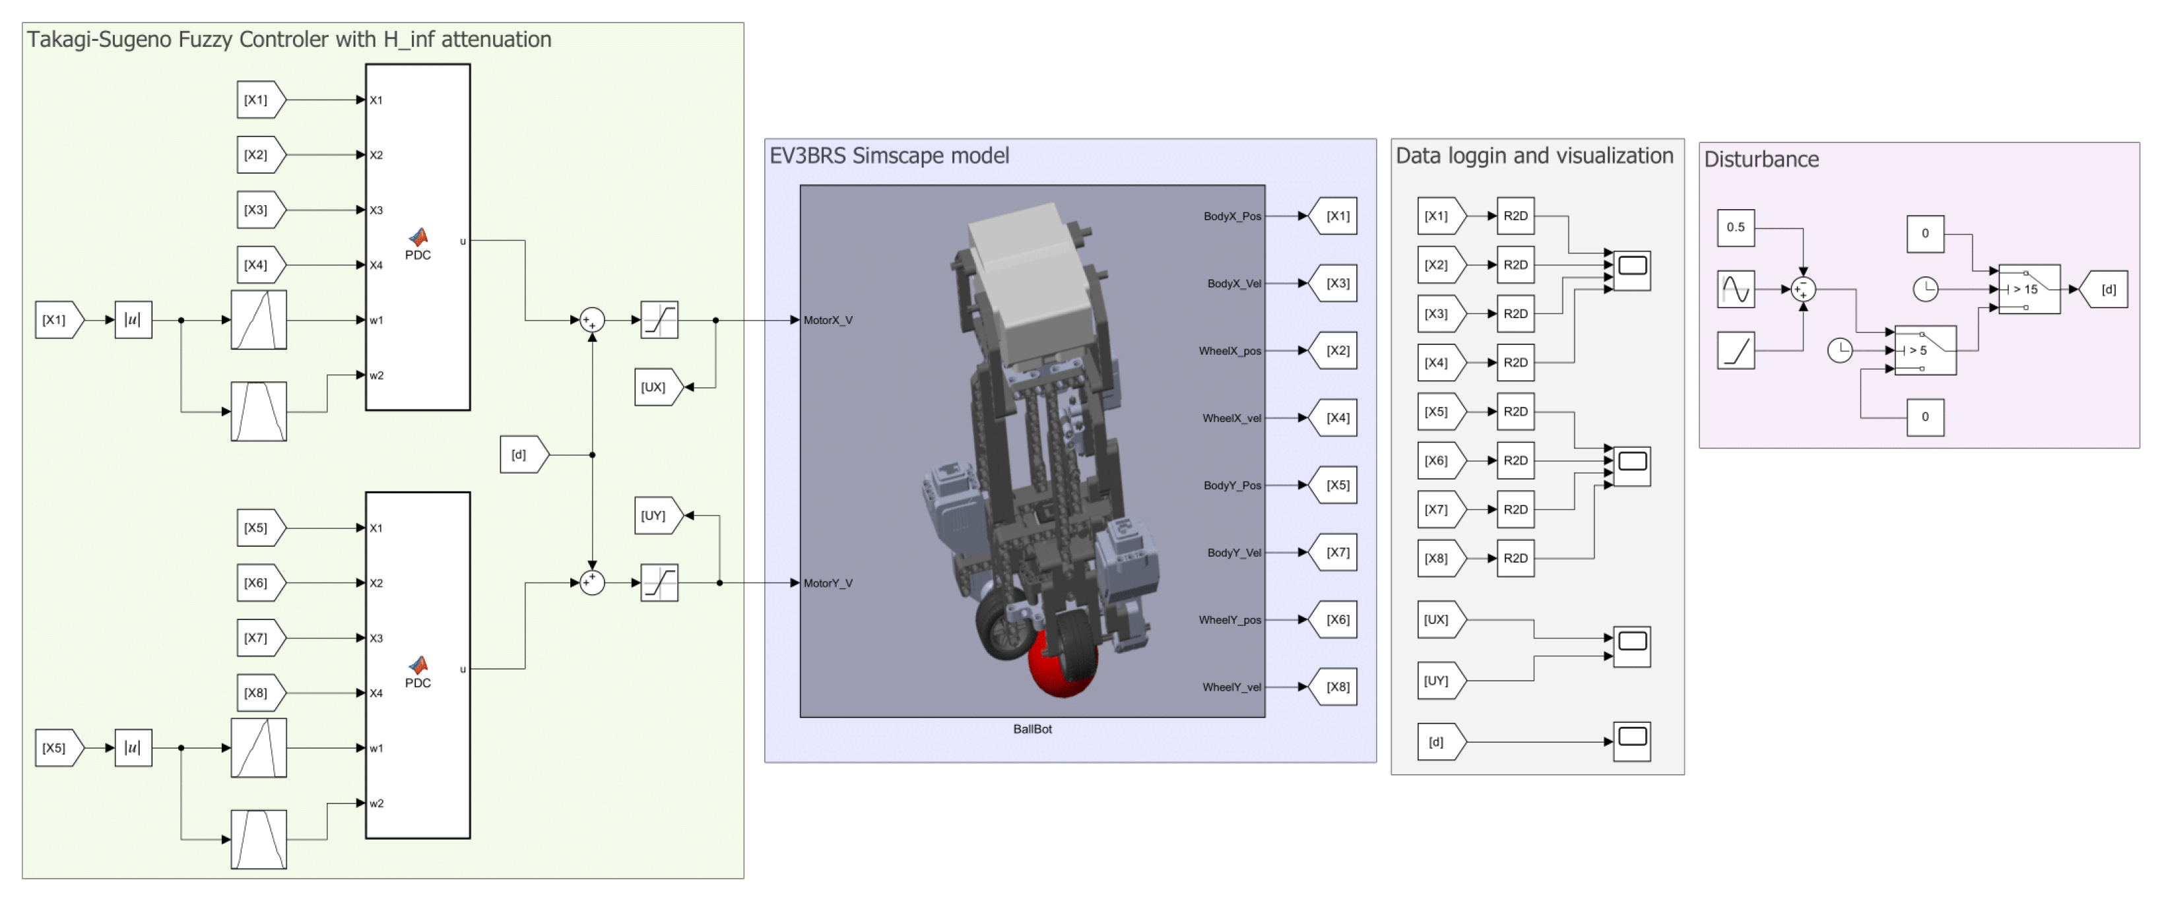Open the scope connected to [d]
Viewport: 2164px width, 901px height.
1631,741
